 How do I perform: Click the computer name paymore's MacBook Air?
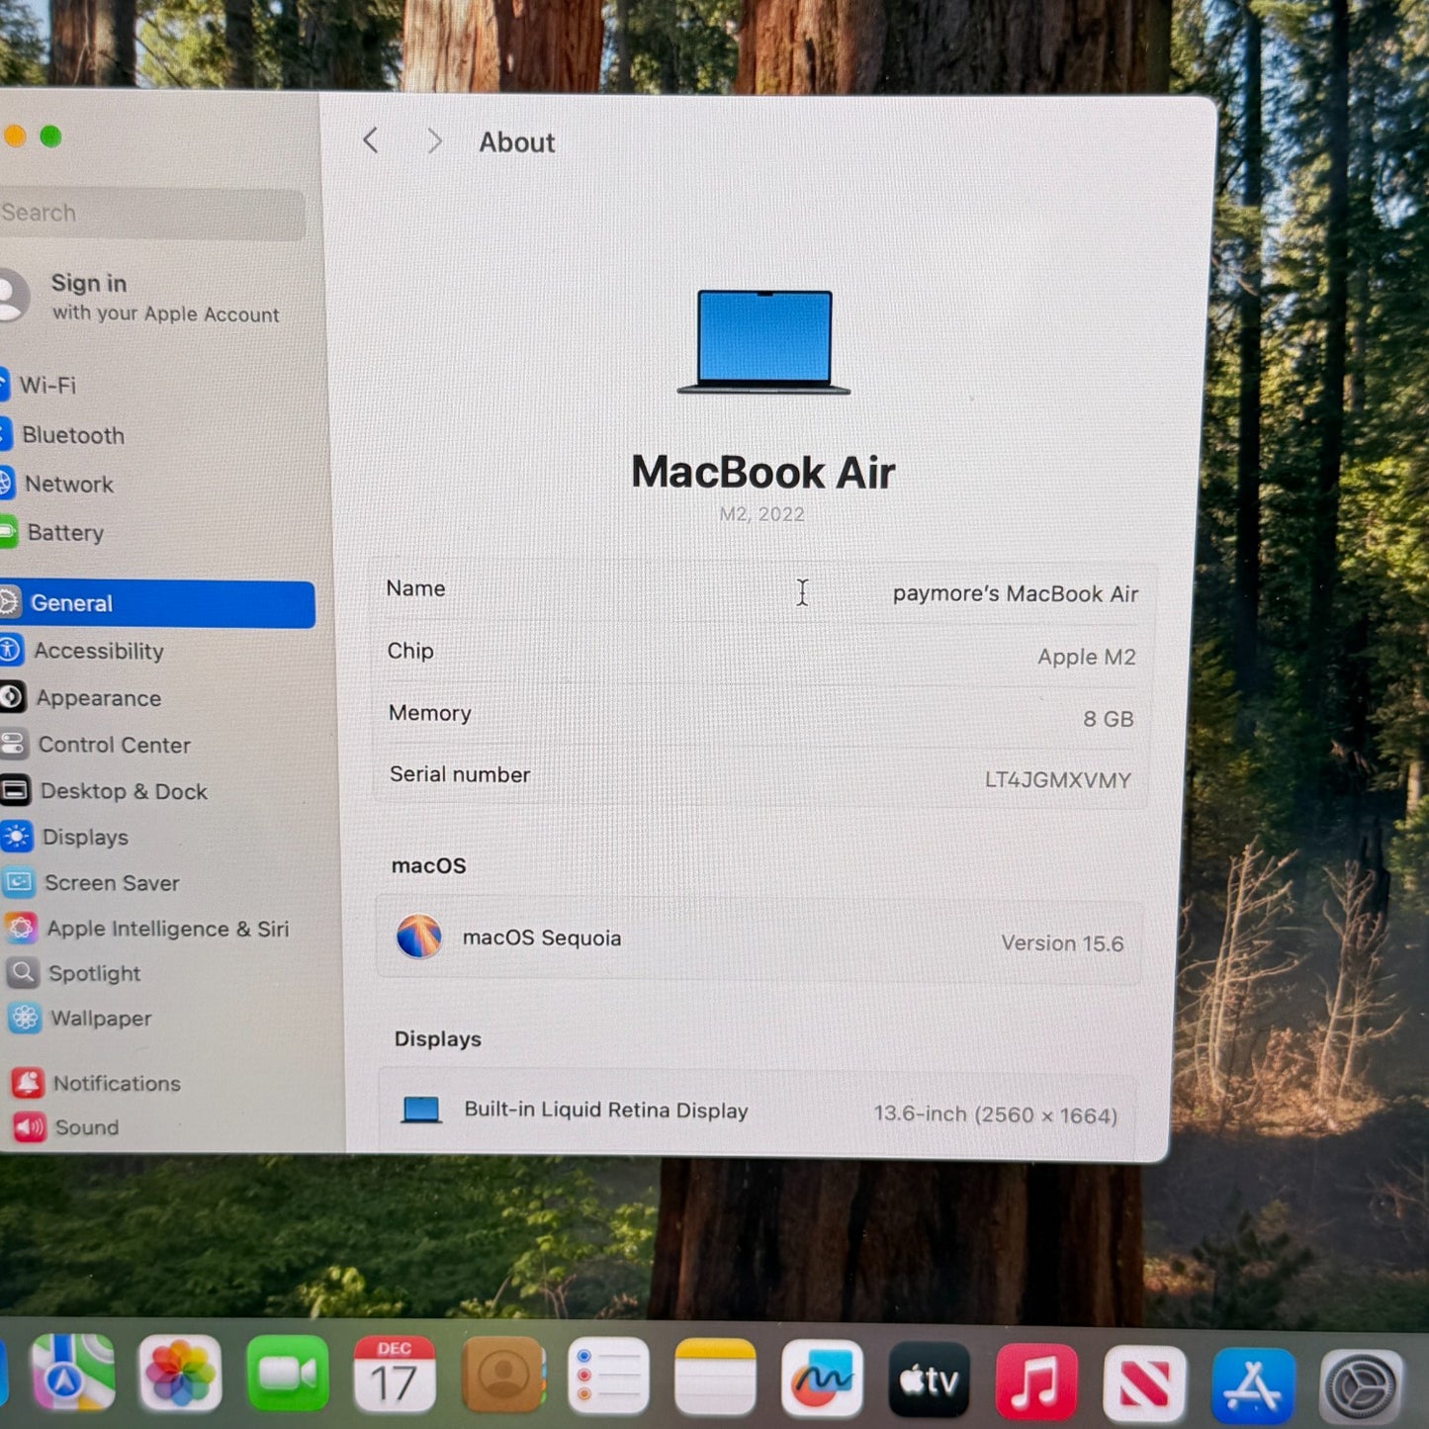pos(1015,593)
